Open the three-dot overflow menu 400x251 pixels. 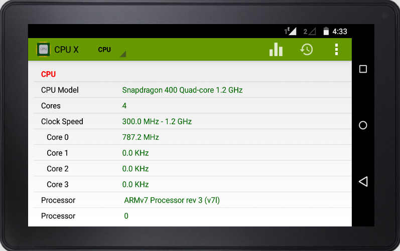click(336, 50)
